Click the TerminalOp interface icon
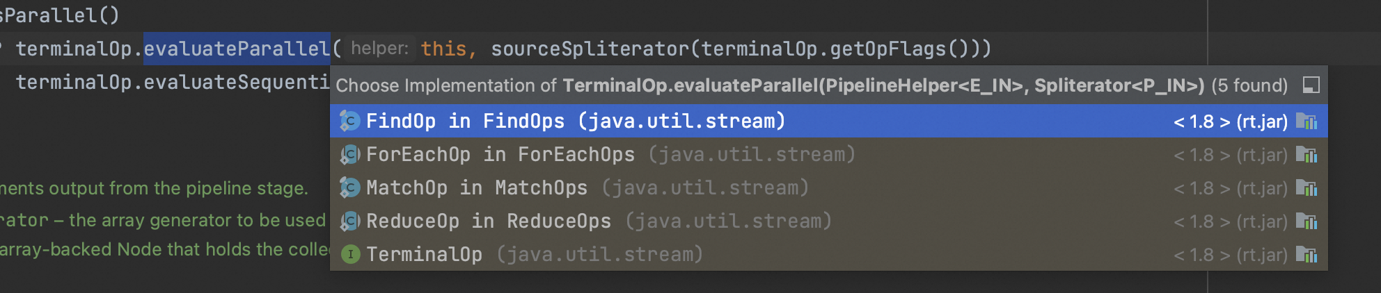 (349, 255)
